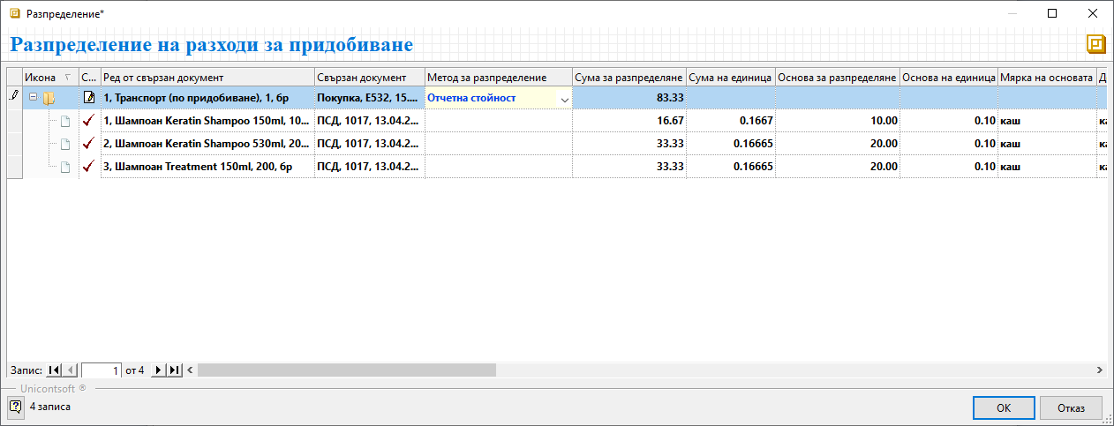Screen dimensions: 1114x426
Task: Click the folder icon in Транспорт row
Action: click(49, 98)
